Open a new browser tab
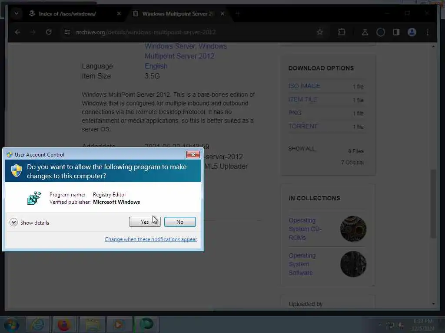Viewport: 445px width, 333px height. (238, 13)
